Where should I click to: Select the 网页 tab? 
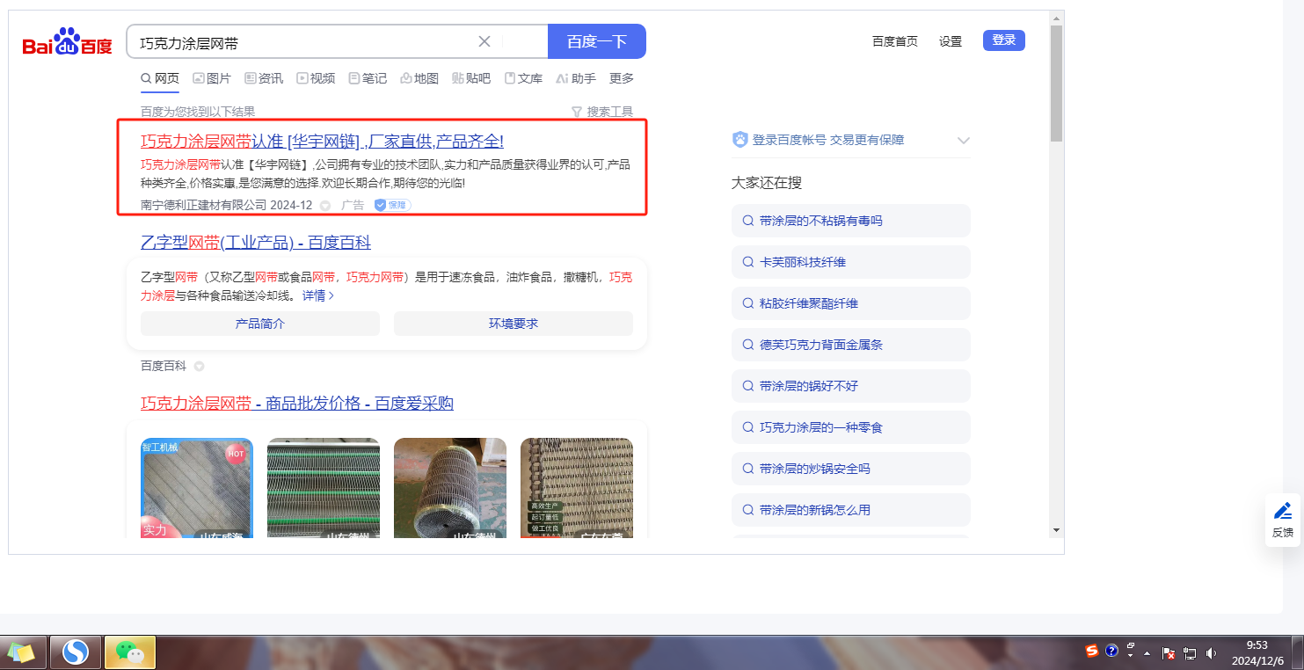tap(160, 78)
